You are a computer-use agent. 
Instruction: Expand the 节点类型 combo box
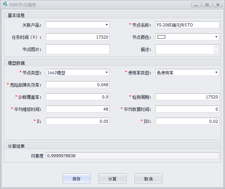(x=107, y=72)
